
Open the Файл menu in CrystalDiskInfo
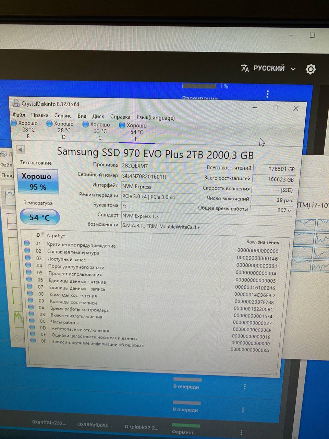19,115
